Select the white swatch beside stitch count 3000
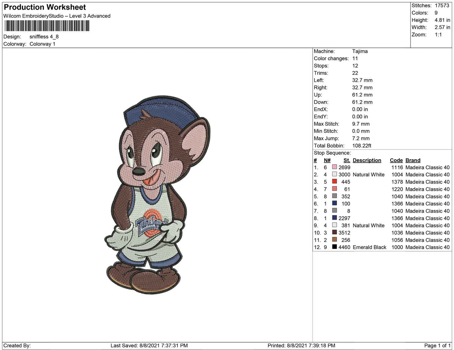Viewport: 454px width, 350px height. 334,174
